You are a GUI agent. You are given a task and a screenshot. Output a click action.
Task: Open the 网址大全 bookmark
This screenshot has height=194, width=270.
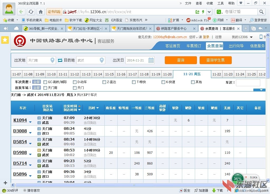(93, 20)
